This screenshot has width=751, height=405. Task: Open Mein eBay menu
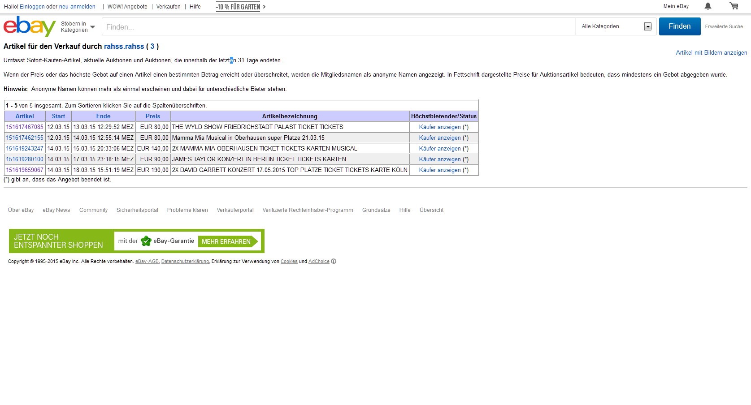pos(676,6)
